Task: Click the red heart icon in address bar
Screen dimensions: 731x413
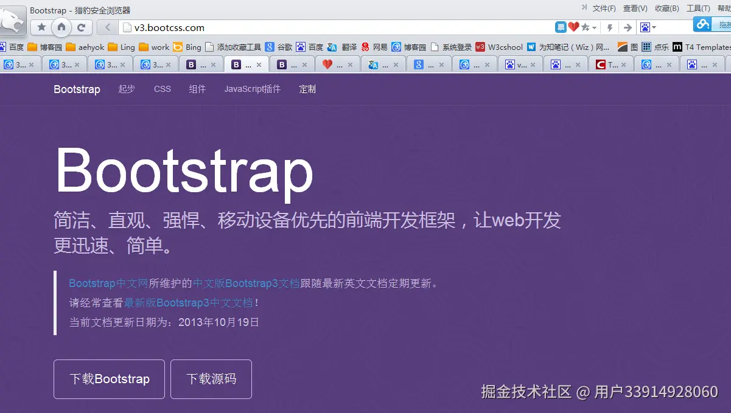Action: pyautogui.click(x=573, y=27)
